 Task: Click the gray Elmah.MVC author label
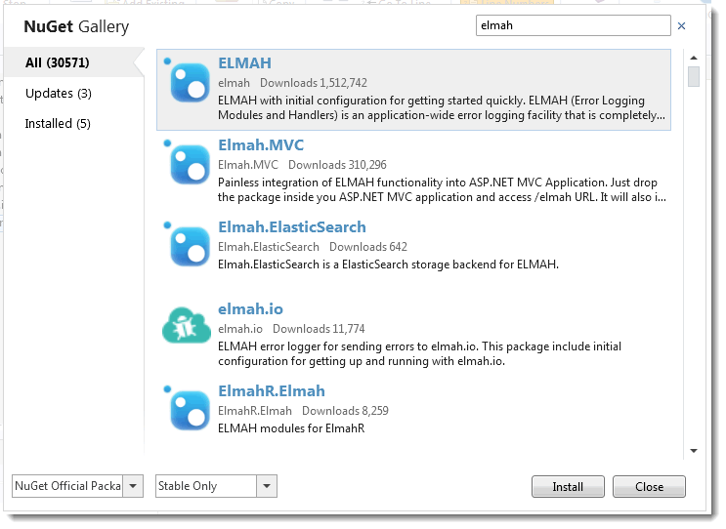tap(248, 165)
